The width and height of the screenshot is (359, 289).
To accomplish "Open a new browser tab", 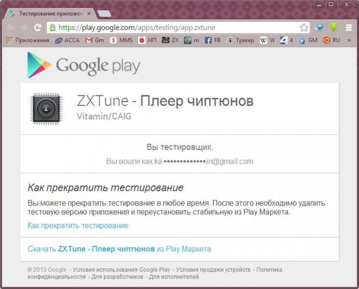I will [x=103, y=13].
